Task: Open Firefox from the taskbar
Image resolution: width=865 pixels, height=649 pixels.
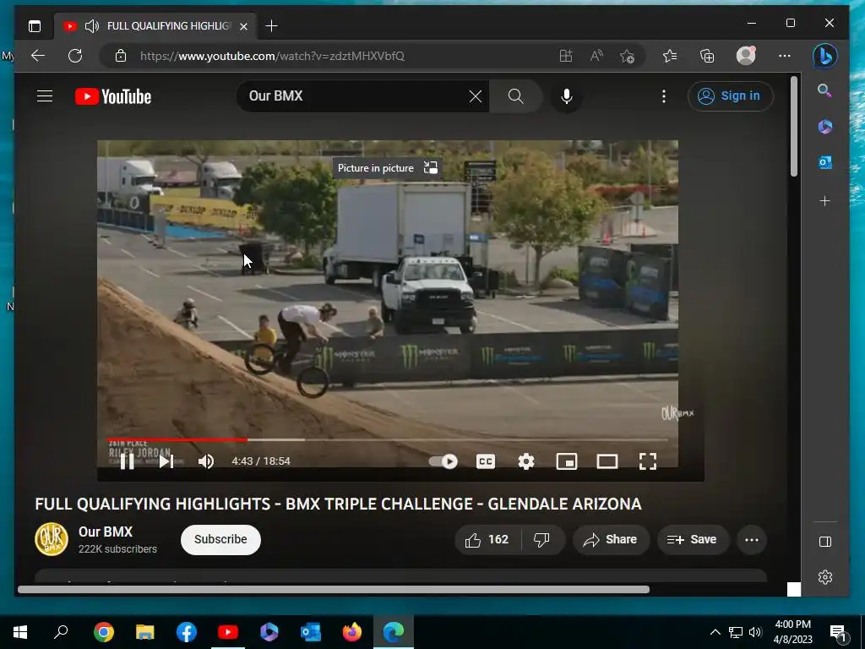Action: click(352, 632)
